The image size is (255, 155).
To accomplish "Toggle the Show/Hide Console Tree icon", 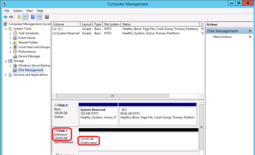I will coord(25,17).
